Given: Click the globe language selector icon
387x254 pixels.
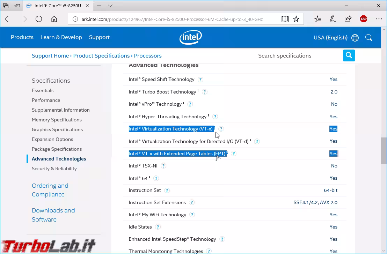Looking at the screenshot, I should (355, 38).
